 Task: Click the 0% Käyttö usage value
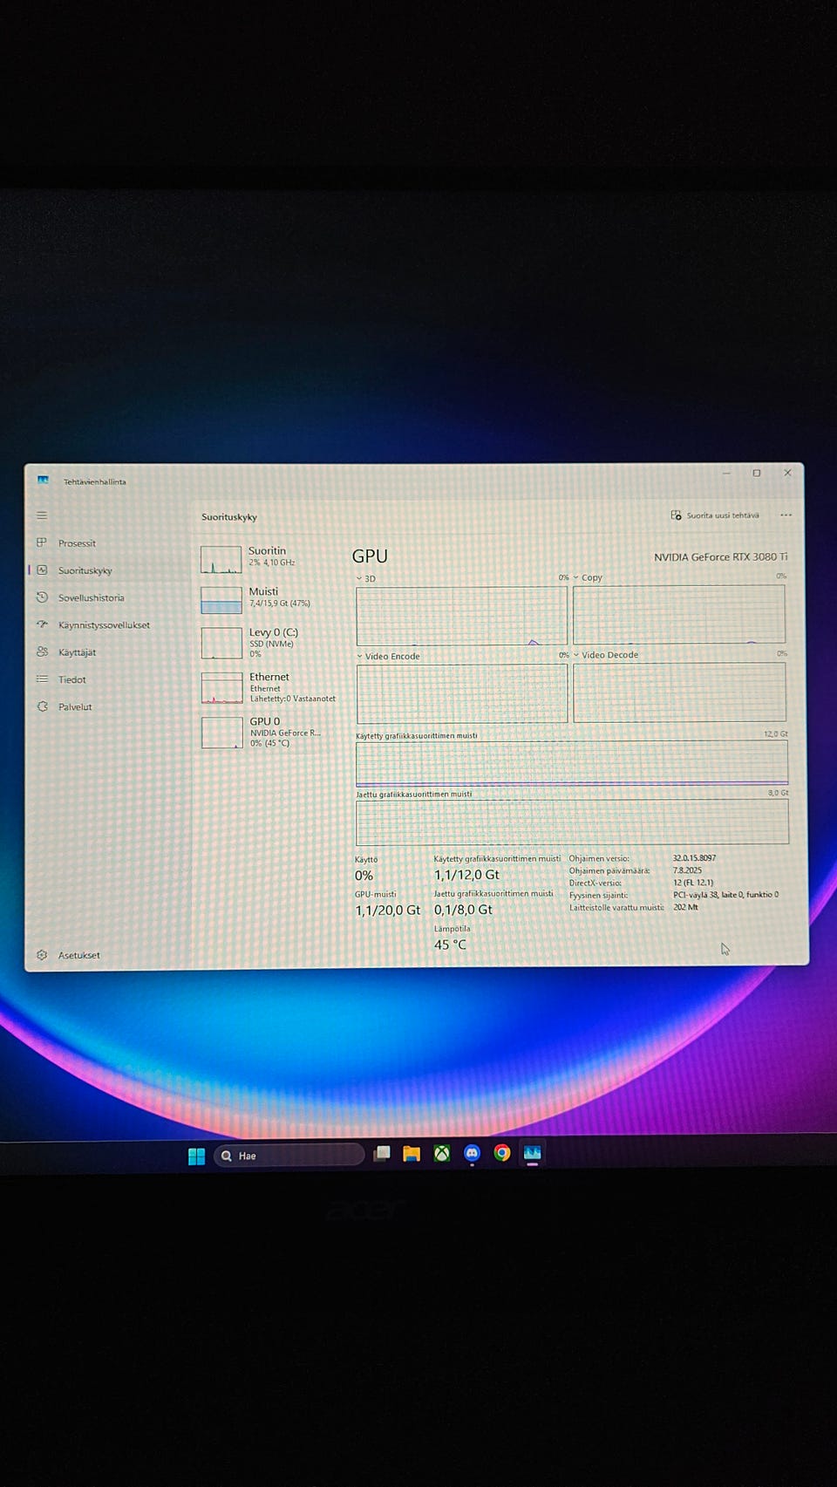tap(364, 876)
